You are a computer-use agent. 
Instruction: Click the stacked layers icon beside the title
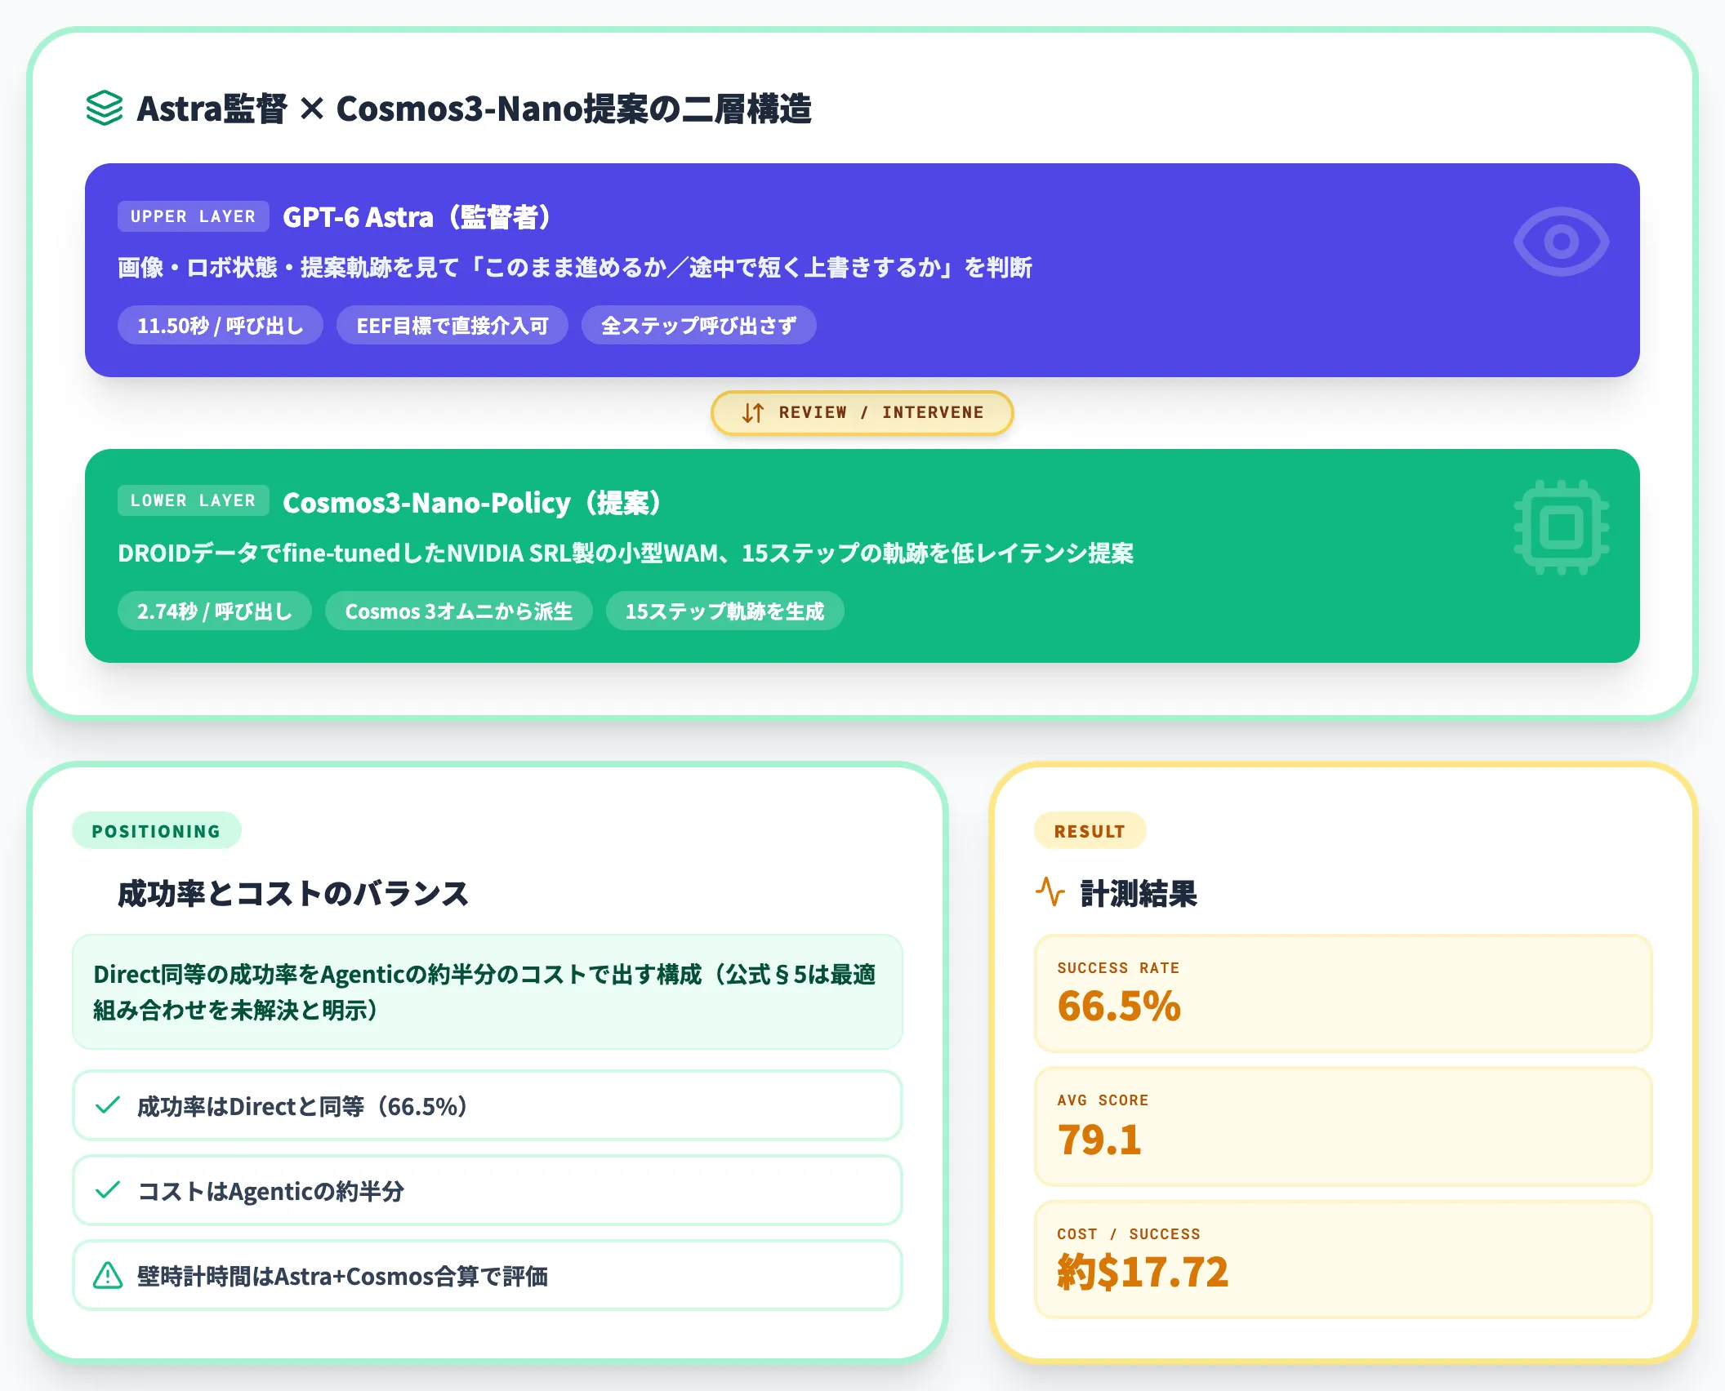coord(105,108)
